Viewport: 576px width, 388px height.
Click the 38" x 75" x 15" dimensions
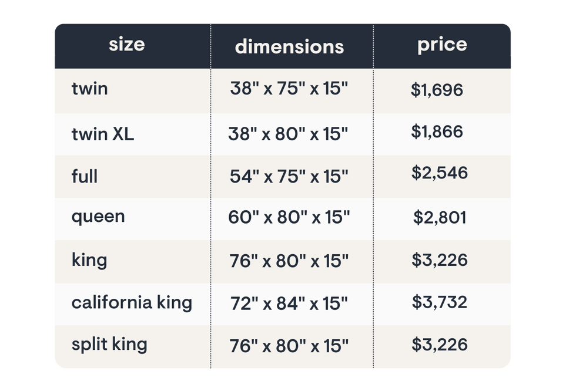pyautogui.click(x=289, y=89)
